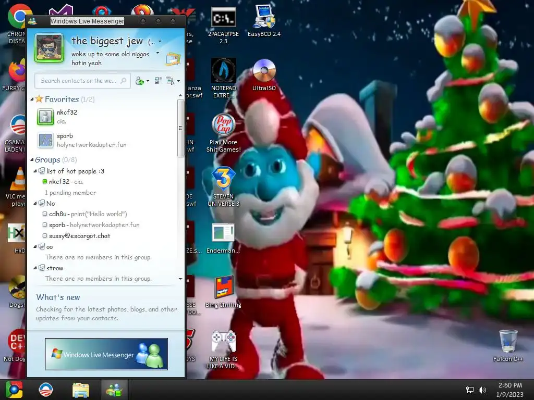Click the 'What's new' heading
Image resolution: width=534 pixels, height=400 pixels.
pos(58,297)
